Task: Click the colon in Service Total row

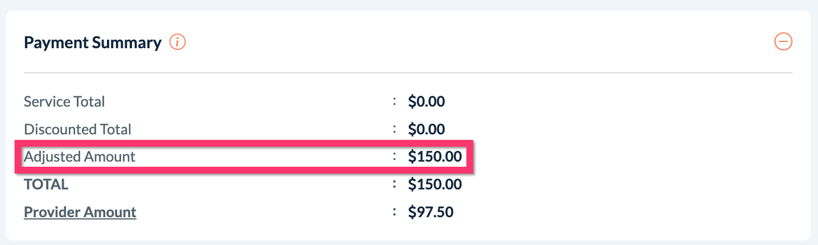Action: [x=394, y=102]
